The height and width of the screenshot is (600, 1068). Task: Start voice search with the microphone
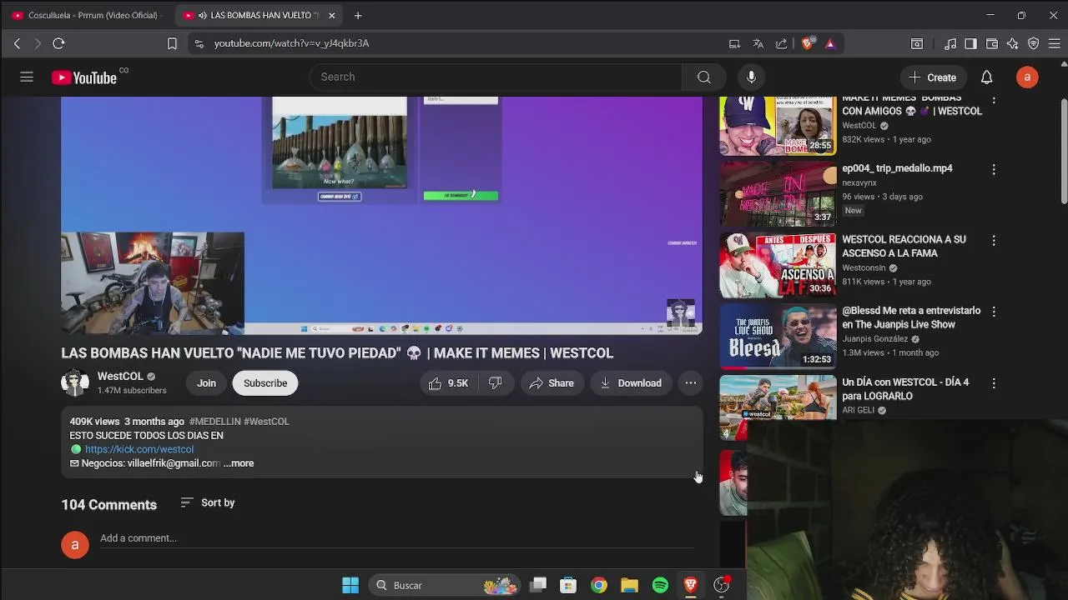click(751, 77)
